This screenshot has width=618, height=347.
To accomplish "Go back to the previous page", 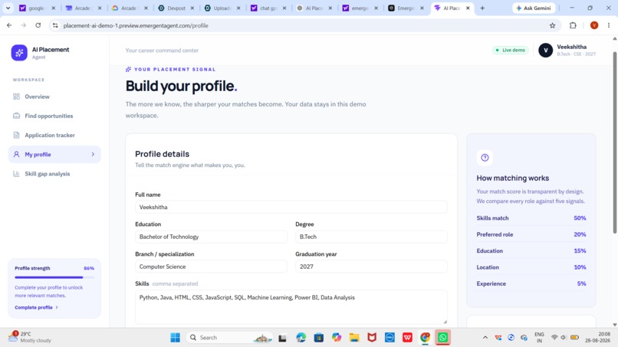I will coord(9,25).
